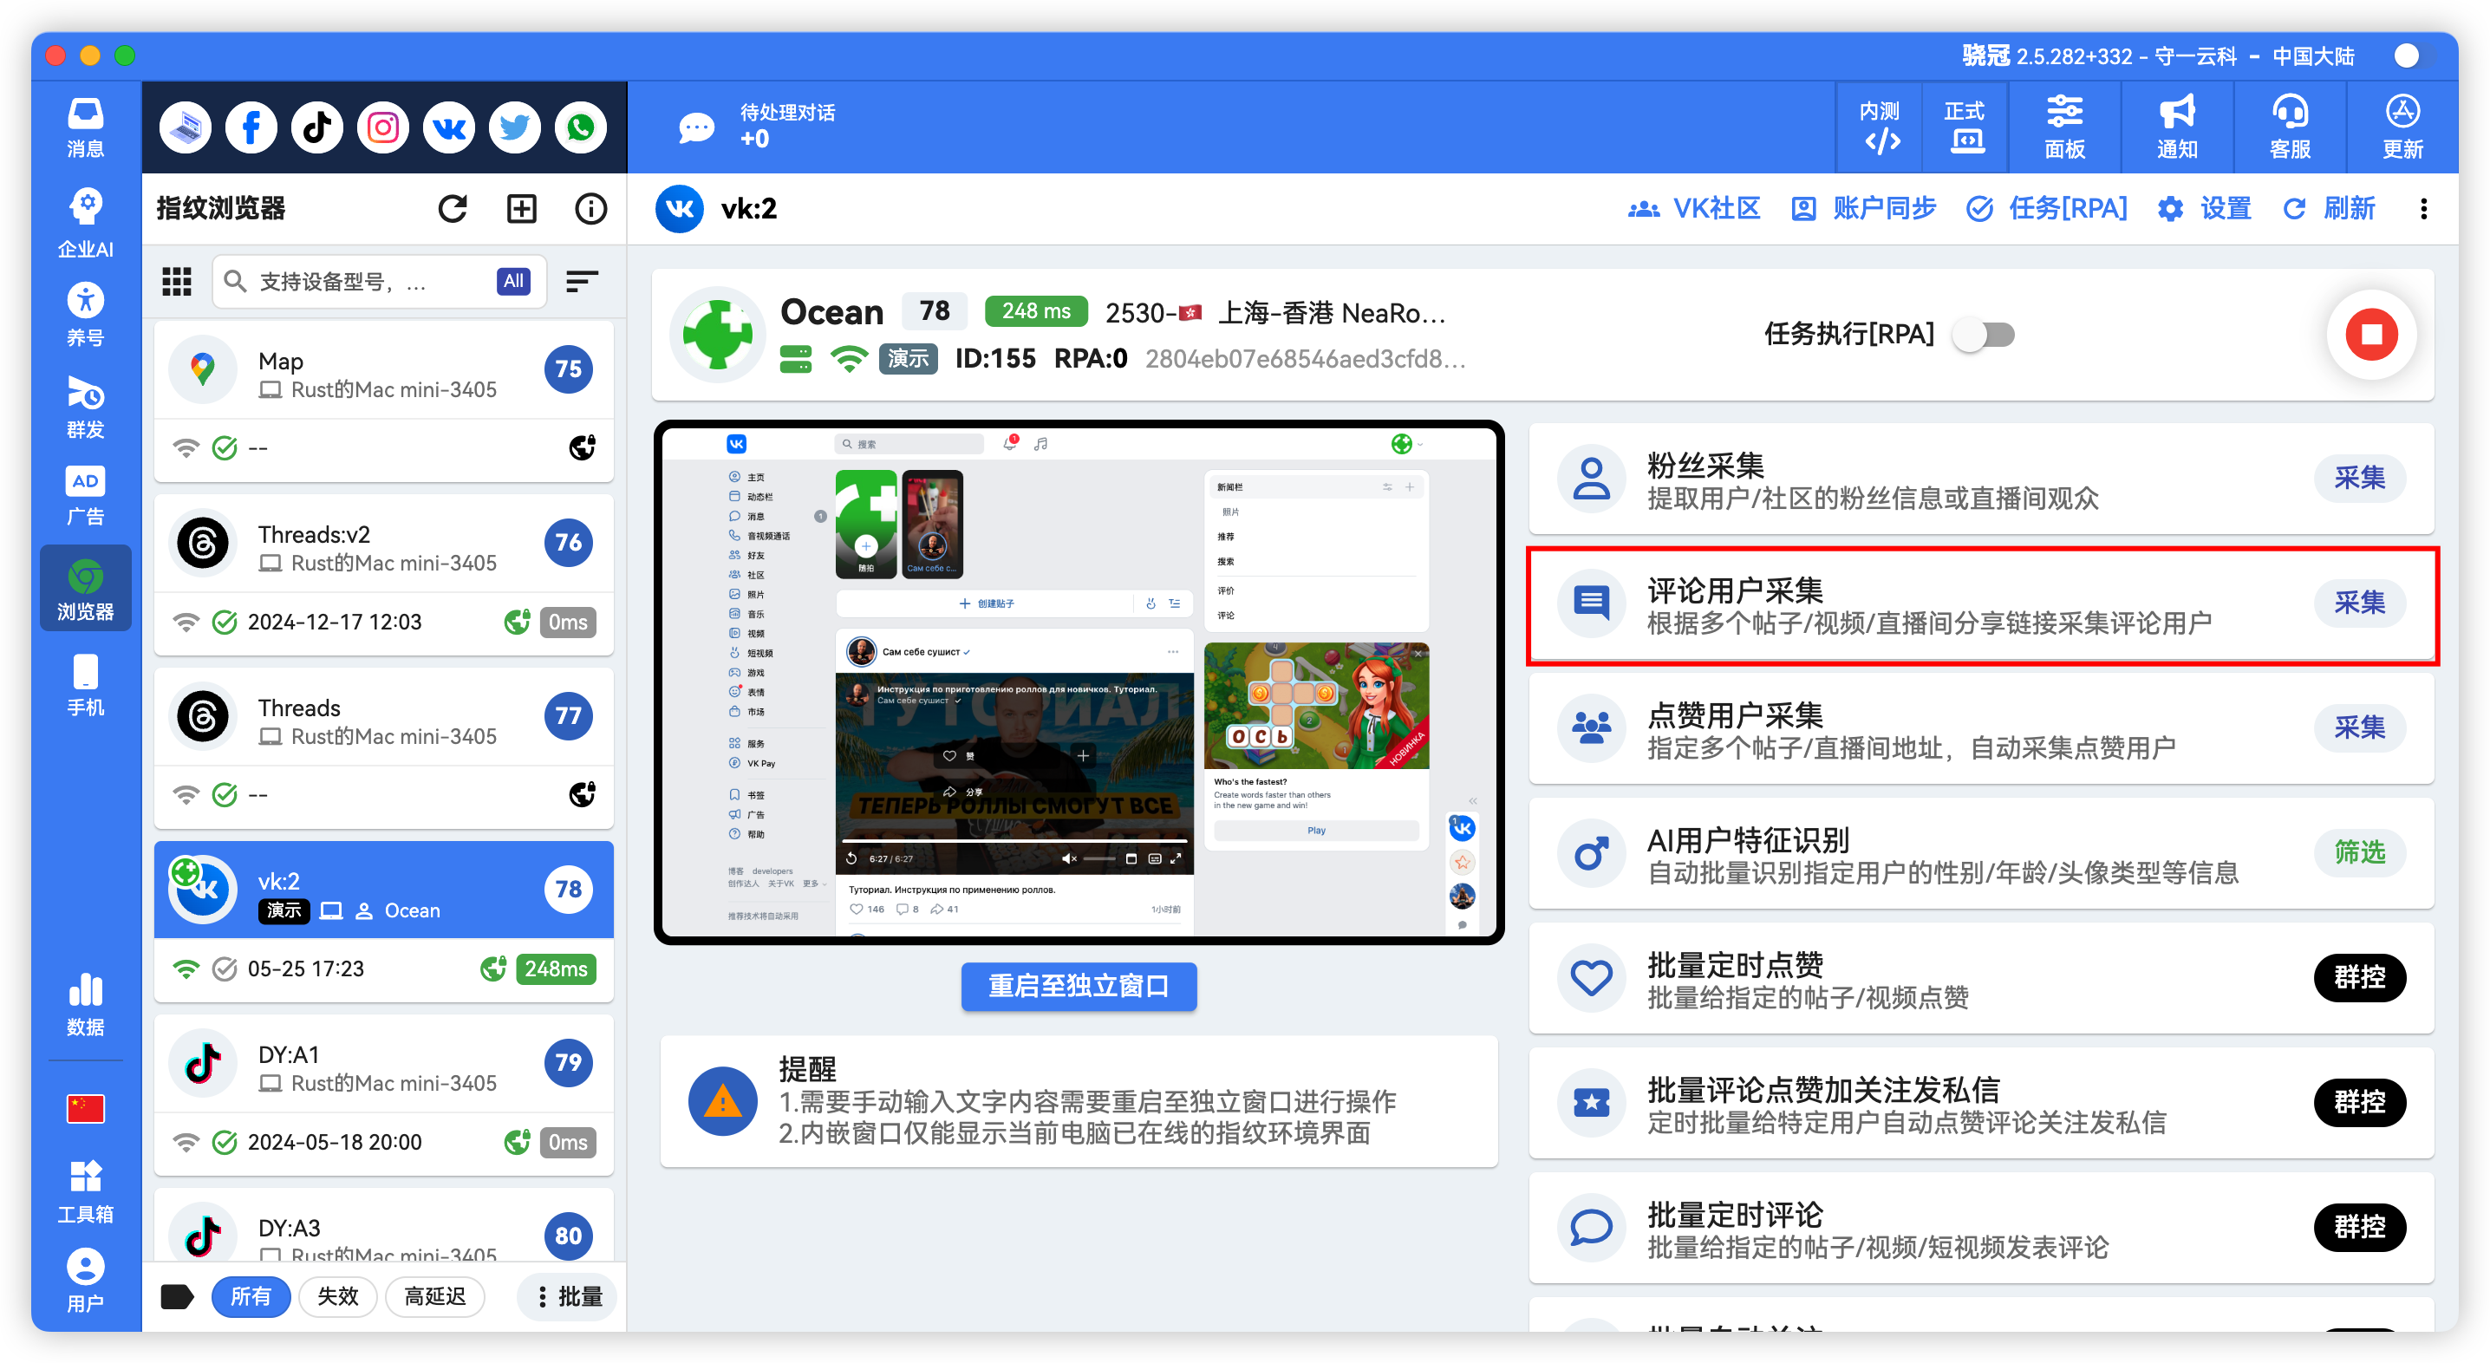Select the WhatsApp platform icon
The image size is (2490, 1363).
pos(580,127)
